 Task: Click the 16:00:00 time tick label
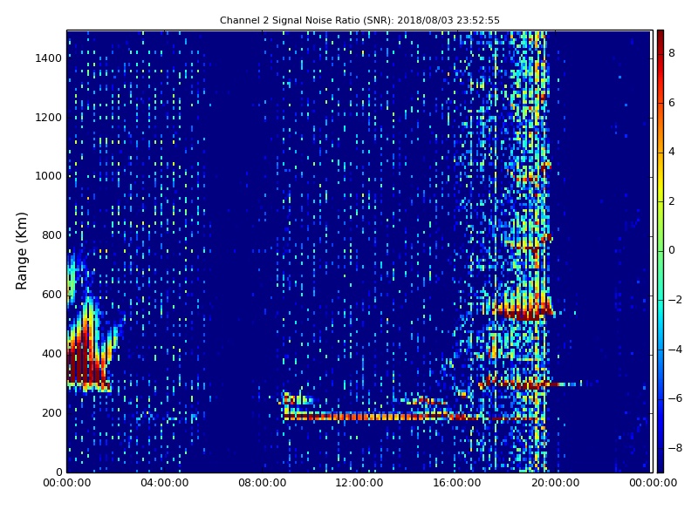[457, 483]
